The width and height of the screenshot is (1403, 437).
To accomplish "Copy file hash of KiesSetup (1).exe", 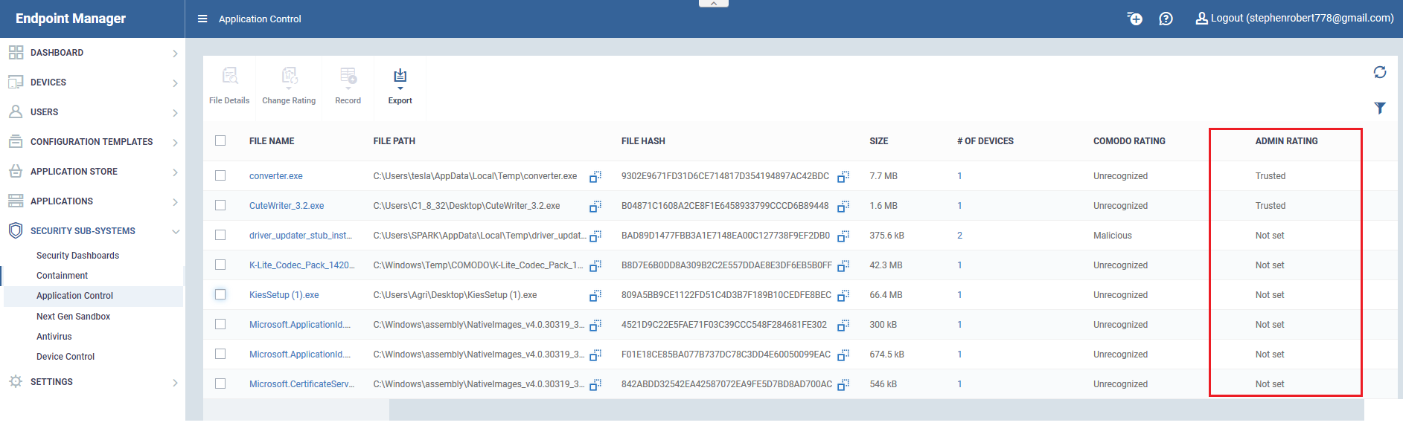I will point(843,296).
